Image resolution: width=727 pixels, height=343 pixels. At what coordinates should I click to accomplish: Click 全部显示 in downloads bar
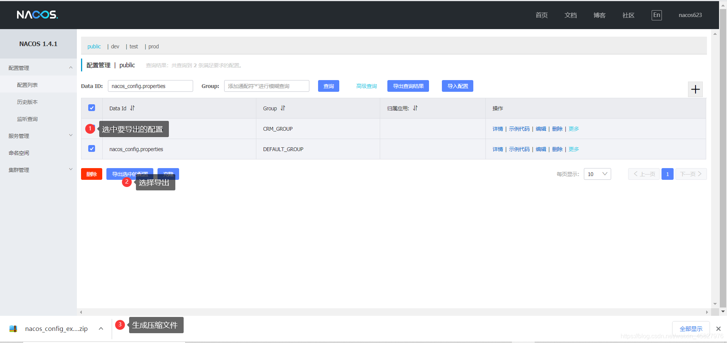691,329
